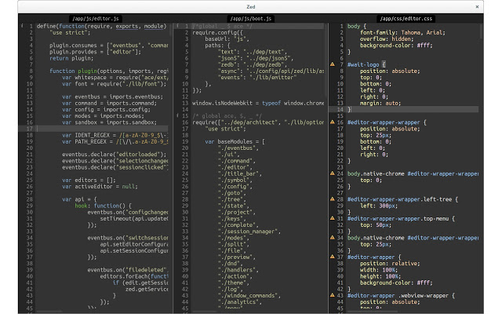Click the window.isNodeWebkit line in boot.js
This screenshot has height=314, width=502.
[x=258, y=103]
